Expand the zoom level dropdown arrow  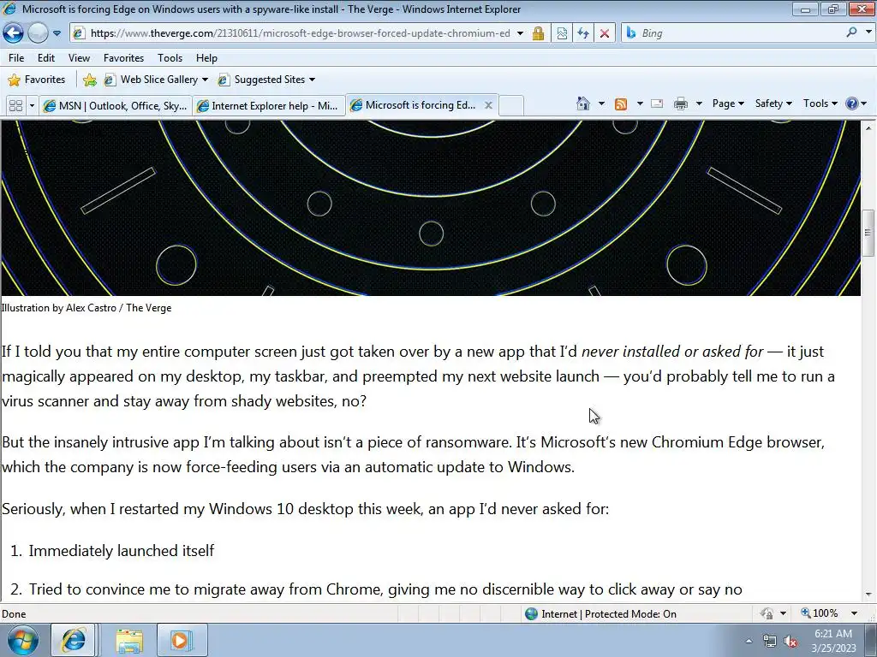point(854,613)
